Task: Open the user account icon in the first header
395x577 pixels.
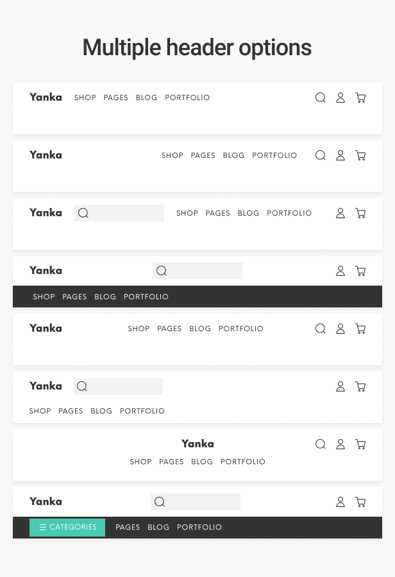Action: point(340,98)
